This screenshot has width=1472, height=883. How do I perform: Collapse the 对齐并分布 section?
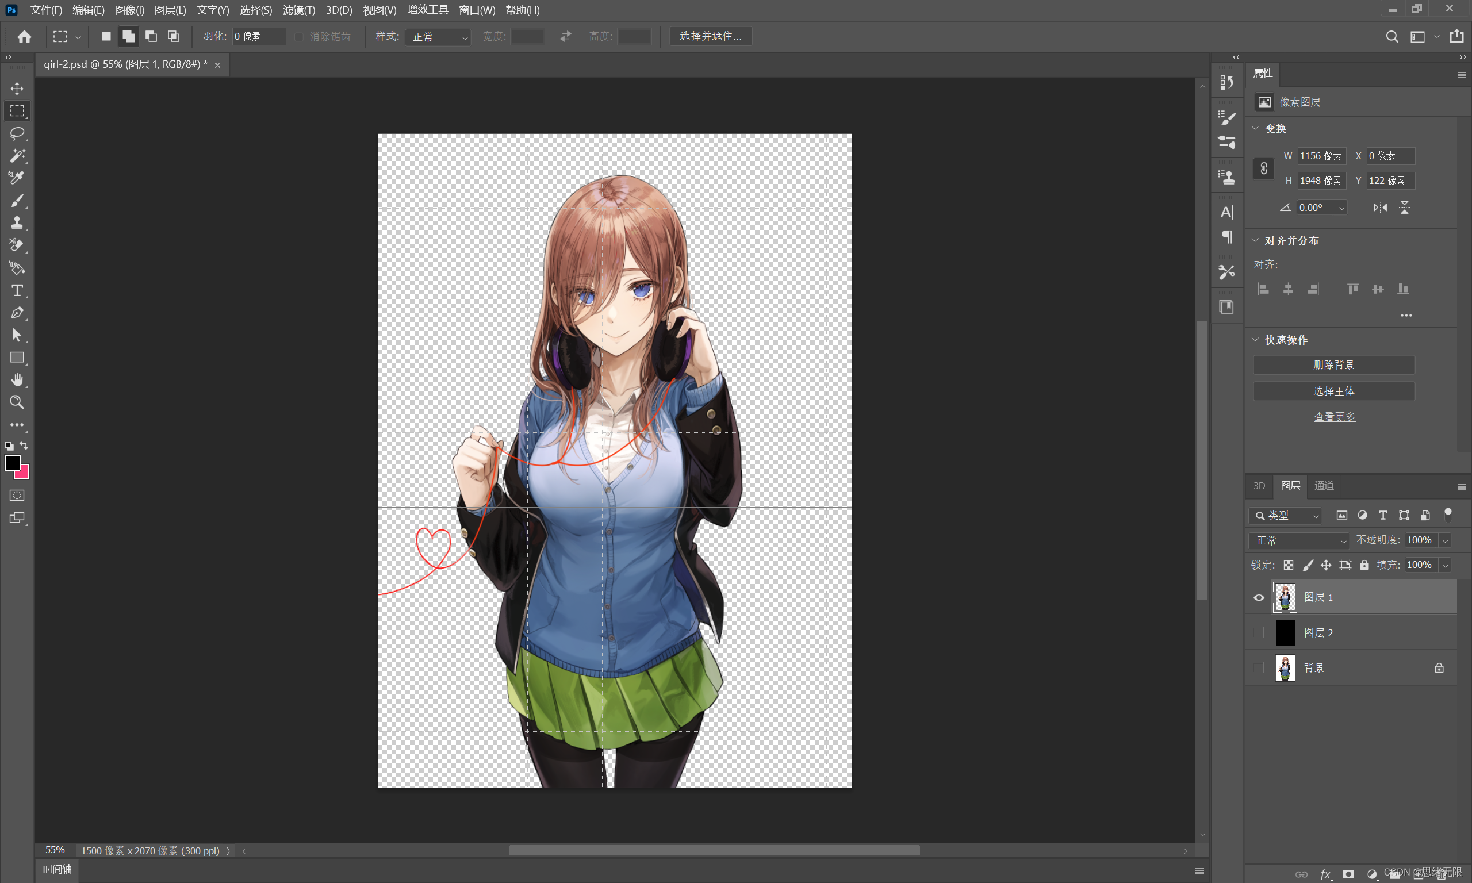(x=1255, y=240)
